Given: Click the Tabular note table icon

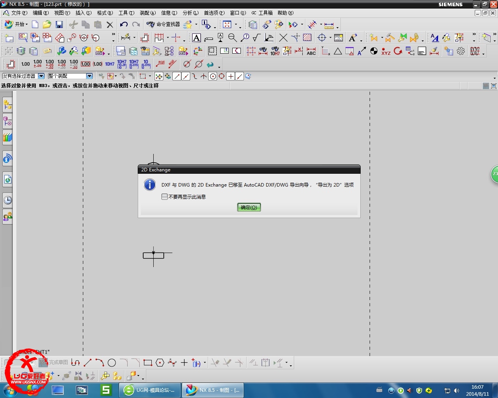Looking at the screenshot, I should coord(350,51).
